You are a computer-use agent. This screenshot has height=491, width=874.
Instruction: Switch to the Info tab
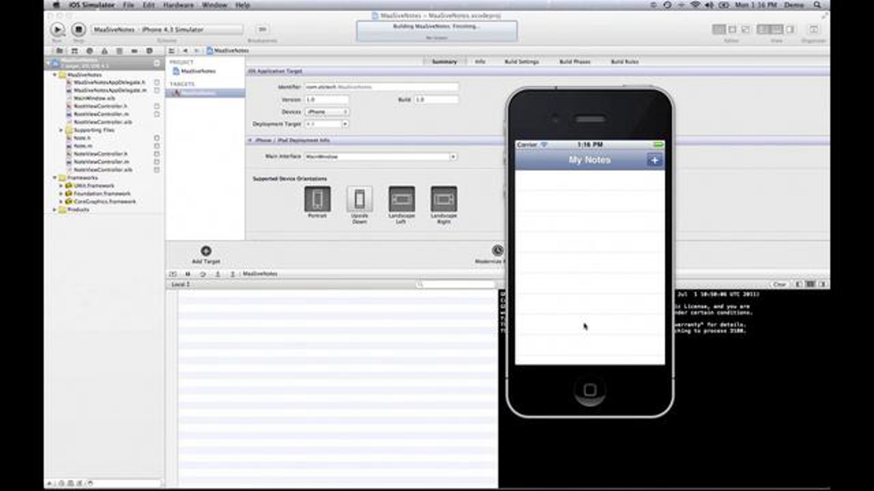(480, 62)
